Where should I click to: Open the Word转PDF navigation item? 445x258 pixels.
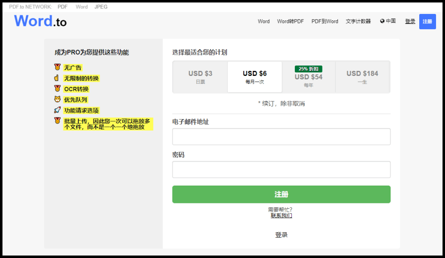click(290, 21)
